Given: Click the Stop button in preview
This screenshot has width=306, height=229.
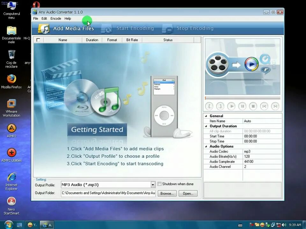Looking at the screenshot, I should tap(253, 106).
